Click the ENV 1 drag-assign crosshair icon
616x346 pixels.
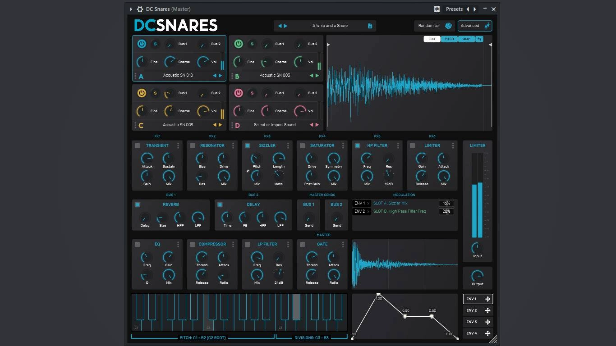[x=487, y=299]
